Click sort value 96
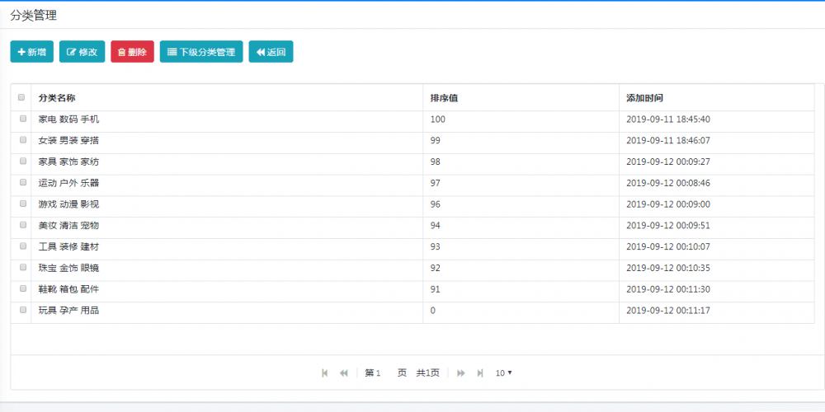Screen dimensions: 825x412 click(x=435, y=204)
